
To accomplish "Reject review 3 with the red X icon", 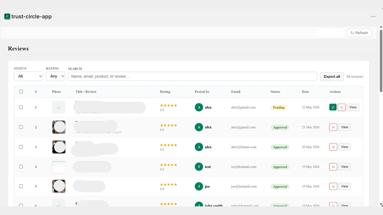I will pyautogui.click(x=333, y=147).
